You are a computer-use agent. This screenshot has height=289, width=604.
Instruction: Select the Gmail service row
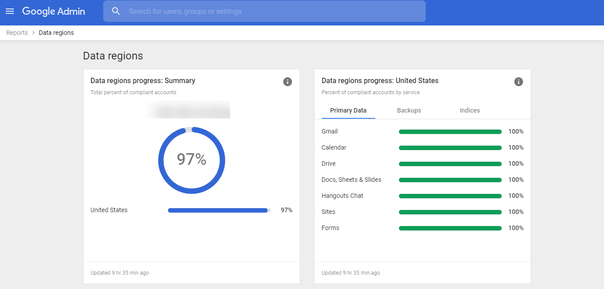[329, 131]
